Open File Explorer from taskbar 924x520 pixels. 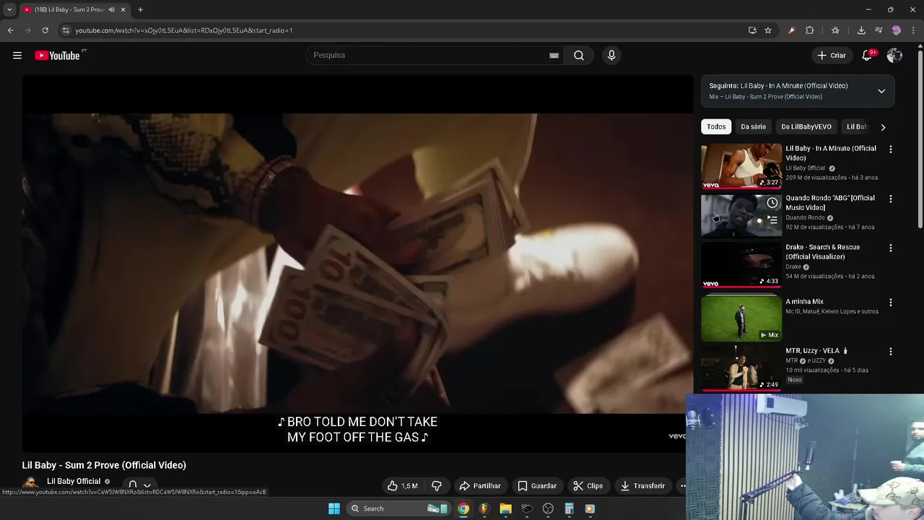(x=505, y=508)
